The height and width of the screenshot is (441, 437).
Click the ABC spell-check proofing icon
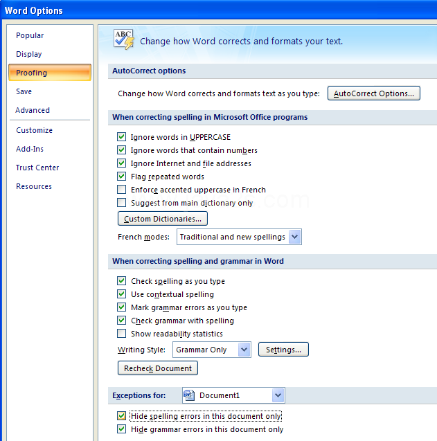pyautogui.click(x=124, y=39)
